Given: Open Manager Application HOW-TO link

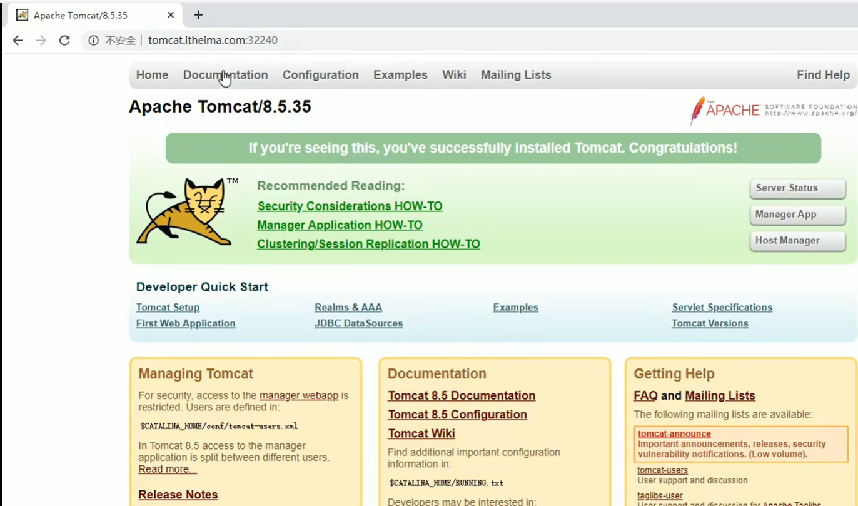Looking at the screenshot, I should [340, 225].
